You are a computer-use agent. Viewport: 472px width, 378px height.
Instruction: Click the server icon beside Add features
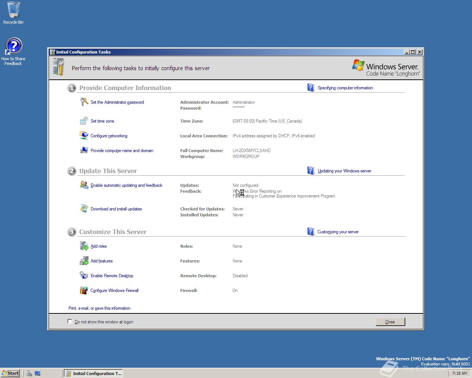[x=84, y=261]
